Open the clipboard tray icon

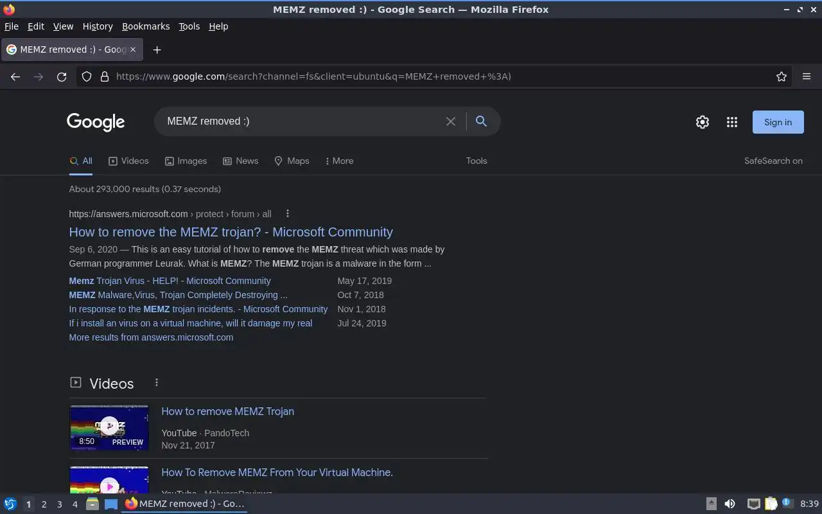tap(771, 504)
